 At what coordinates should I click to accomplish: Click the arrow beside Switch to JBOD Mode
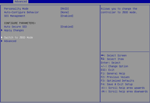tap(2, 37)
